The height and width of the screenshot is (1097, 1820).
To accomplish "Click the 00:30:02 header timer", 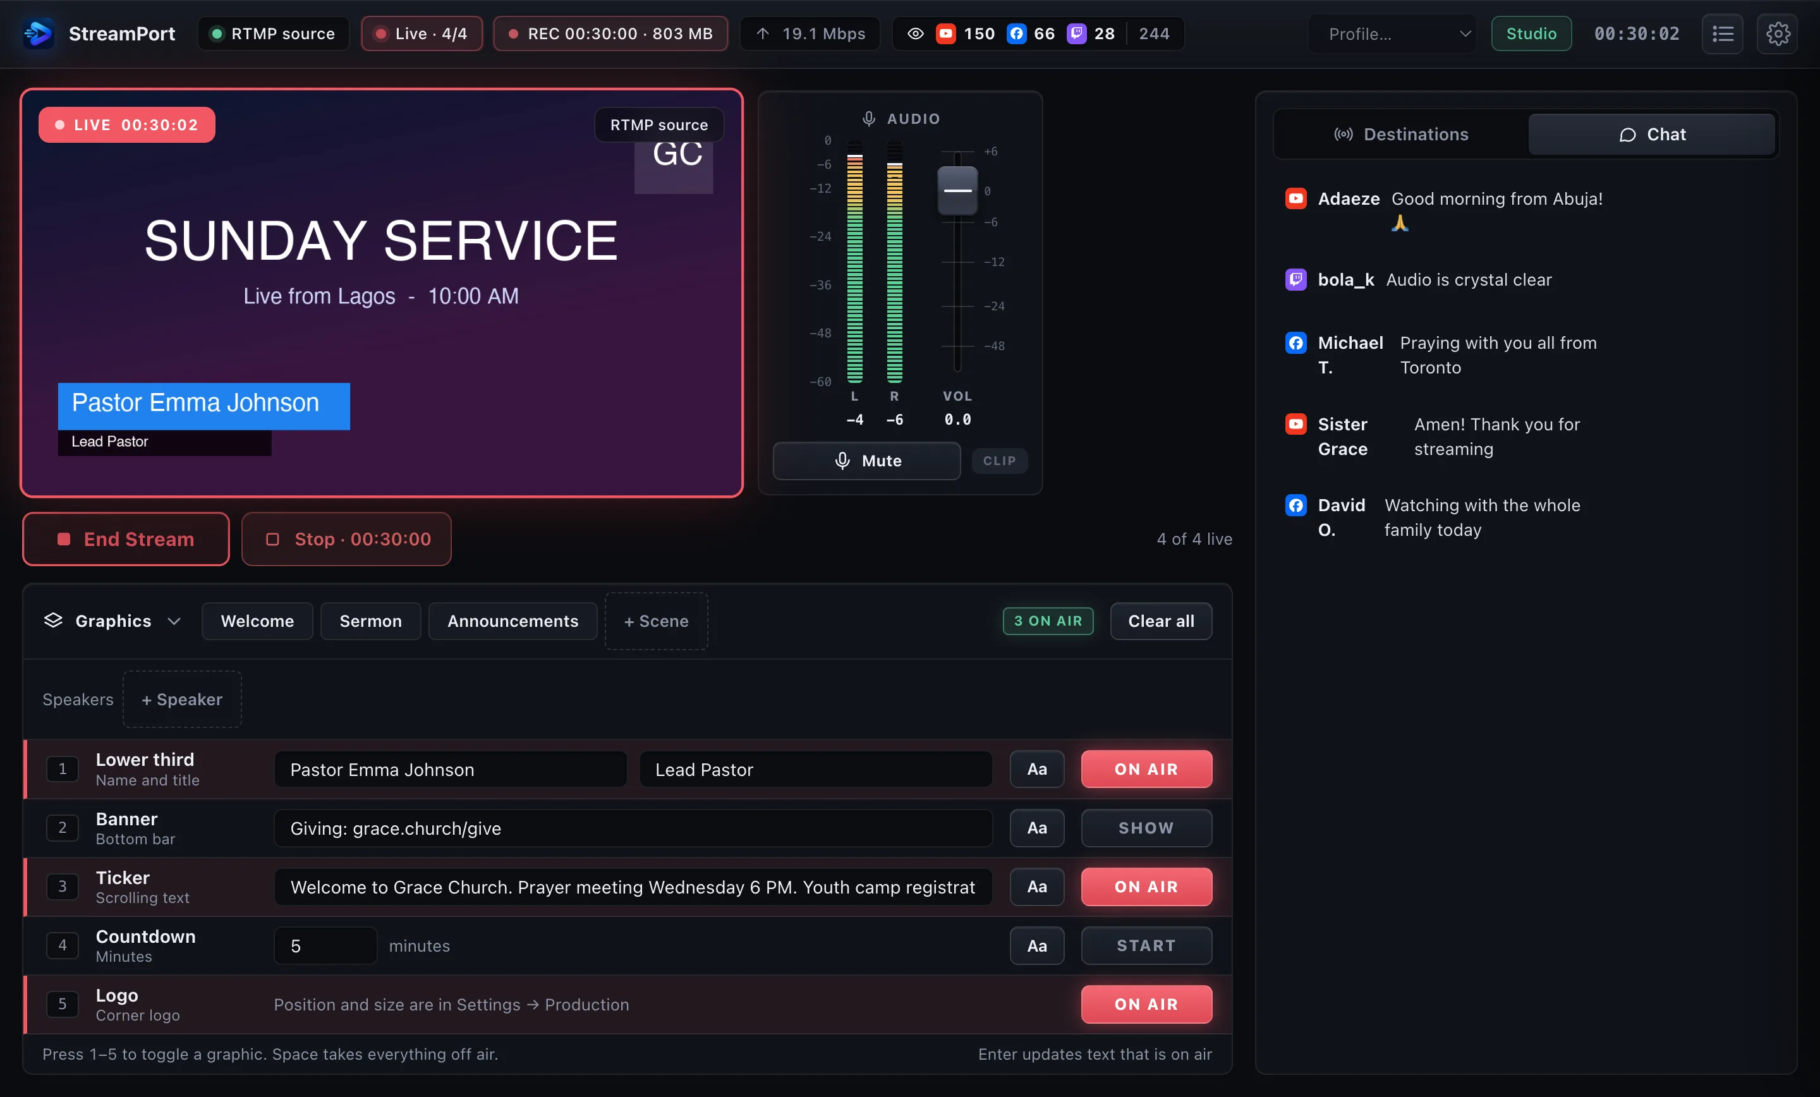I will click(x=1637, y=34).
